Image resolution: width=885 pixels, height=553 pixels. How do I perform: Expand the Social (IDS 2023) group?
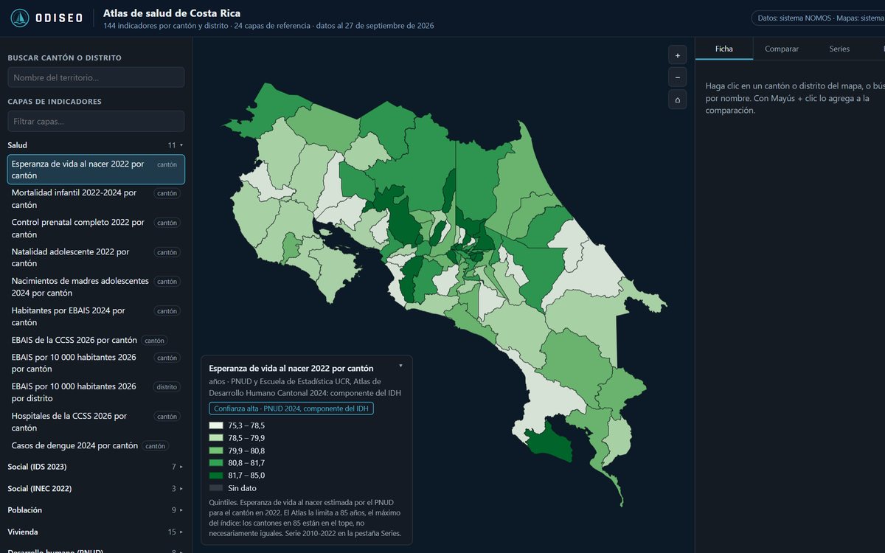click(96, 467)
